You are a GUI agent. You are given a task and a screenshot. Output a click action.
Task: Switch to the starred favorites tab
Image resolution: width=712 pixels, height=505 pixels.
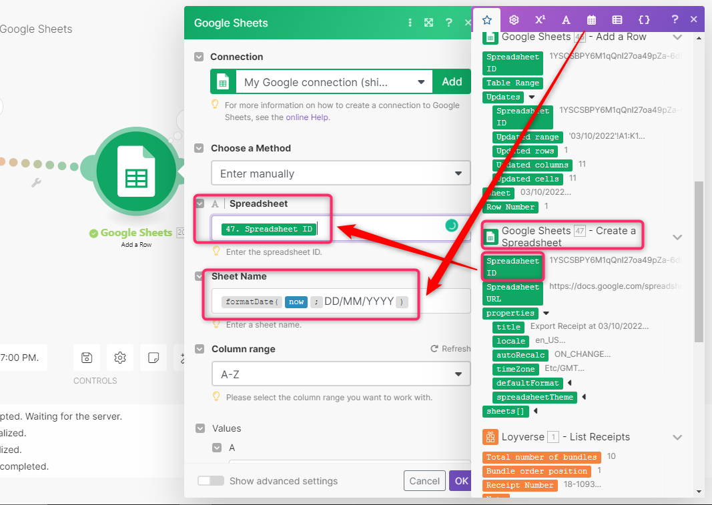pyautogui.click(x=488, y=19)
